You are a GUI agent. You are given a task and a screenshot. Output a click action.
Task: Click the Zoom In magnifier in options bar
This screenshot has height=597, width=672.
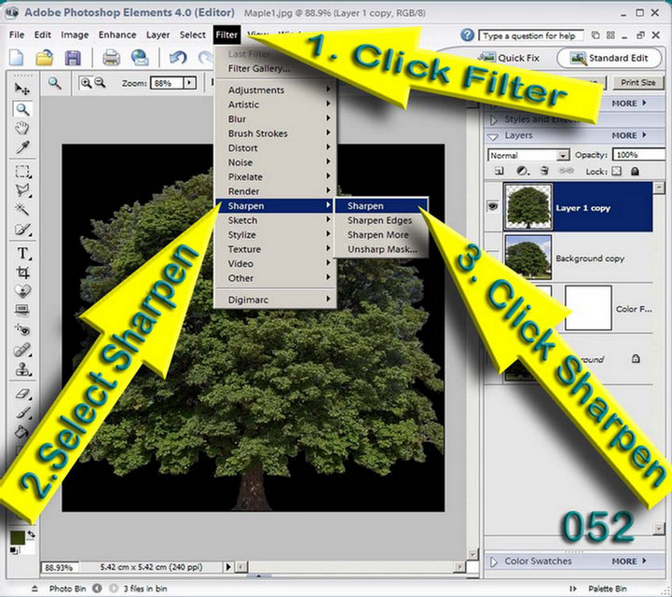pyautogui.click(x=86, y=83)
